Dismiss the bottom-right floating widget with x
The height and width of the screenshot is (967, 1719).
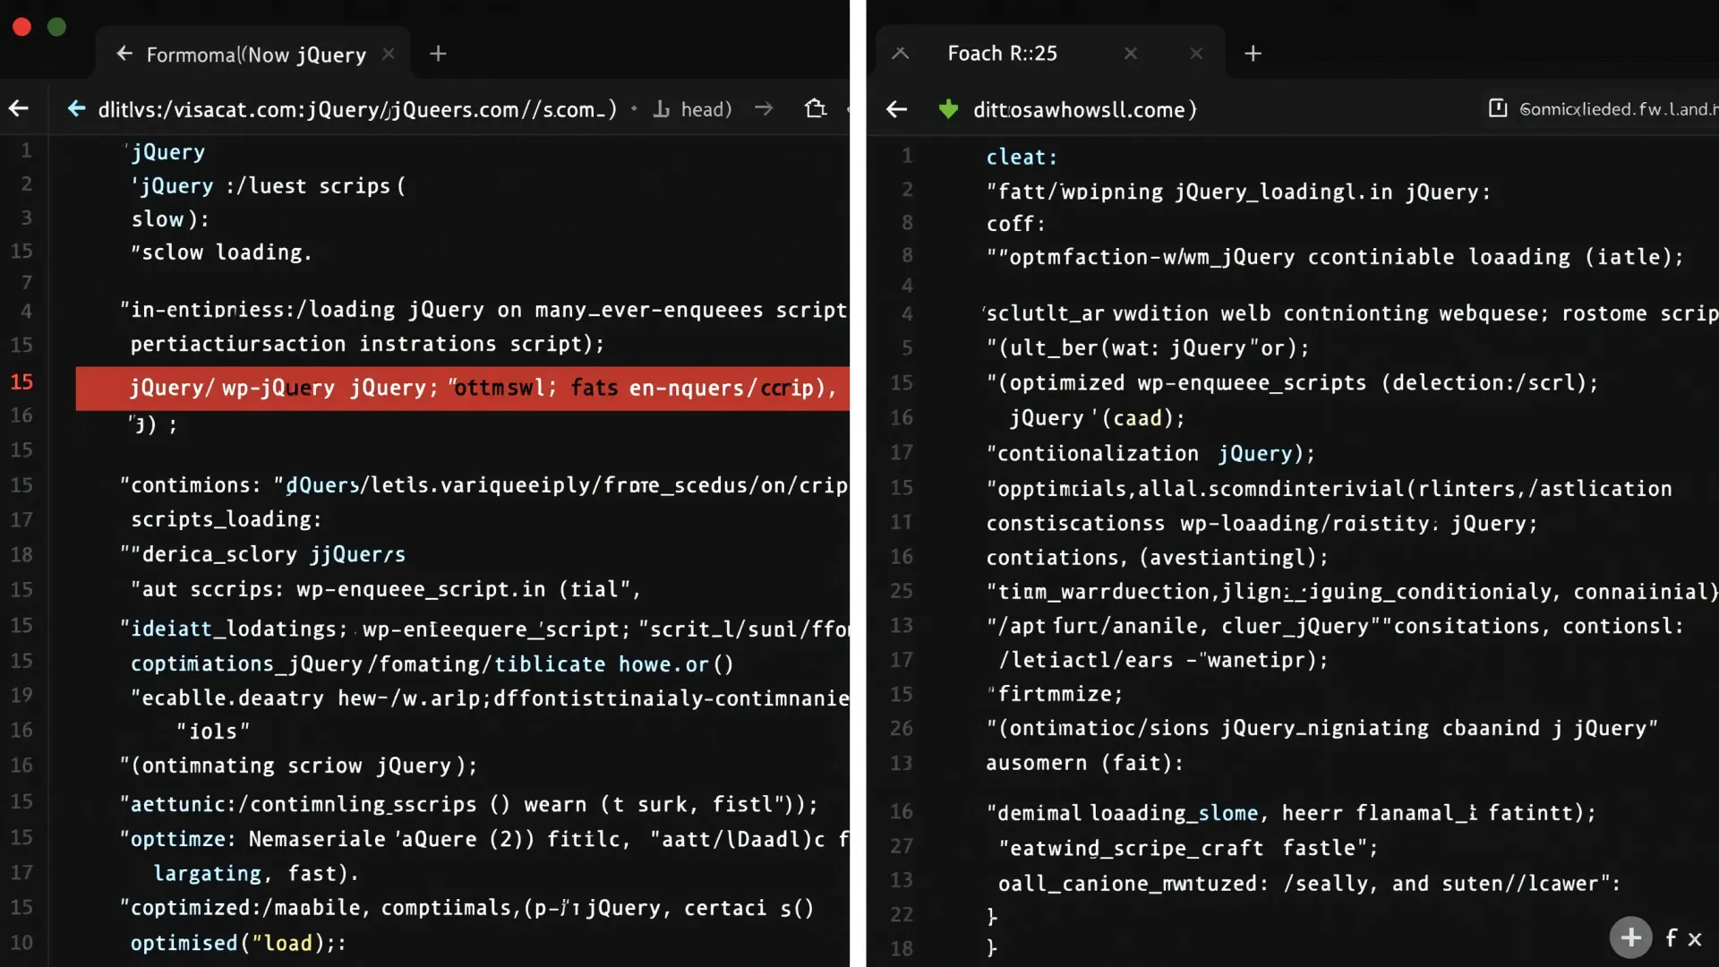pyautogui.click(x=1695, y=939)
